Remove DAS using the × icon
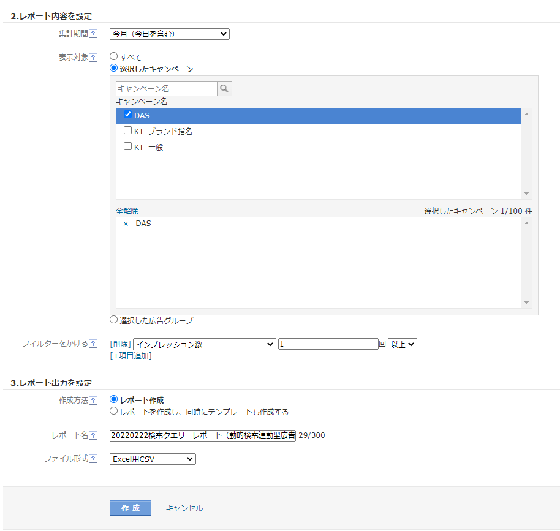Viewport: 560px width, 531px height. tap(126, 224)
